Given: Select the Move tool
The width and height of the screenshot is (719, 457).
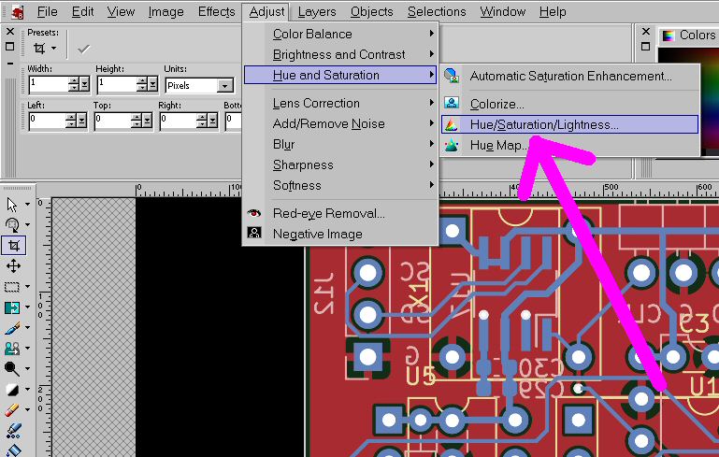Looking at the screenshot, I should [13, 266].
